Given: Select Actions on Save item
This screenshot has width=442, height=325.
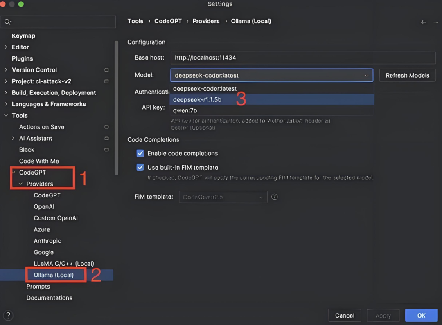Looking at the screenshot, I should [42, 127].
